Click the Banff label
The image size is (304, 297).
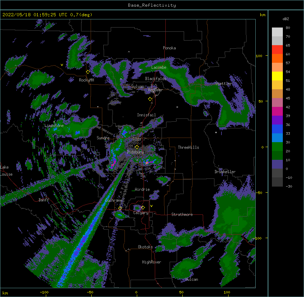[44, 200]
